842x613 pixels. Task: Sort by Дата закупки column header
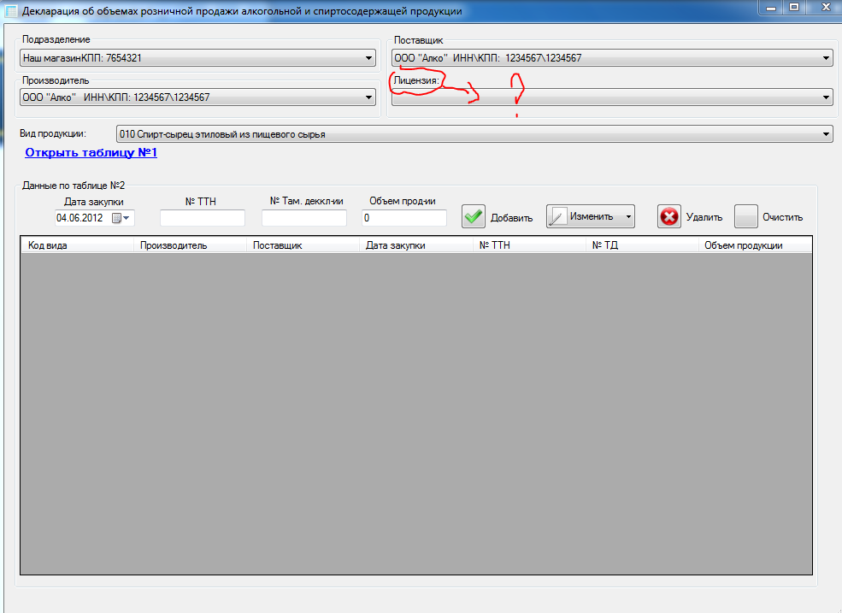tap(415, 245)
